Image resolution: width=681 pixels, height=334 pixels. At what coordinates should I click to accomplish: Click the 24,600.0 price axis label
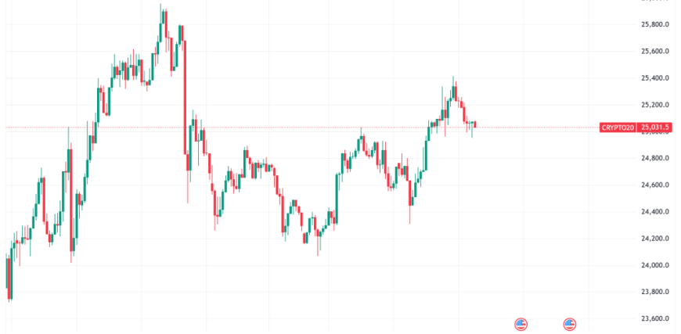pyautogui.click(x=656, y=185)
